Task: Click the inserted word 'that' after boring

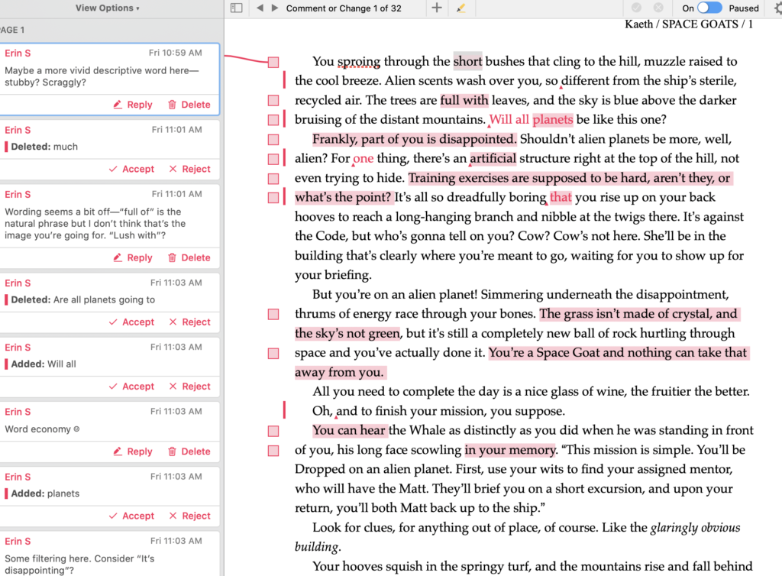Action: click(561, 198)
